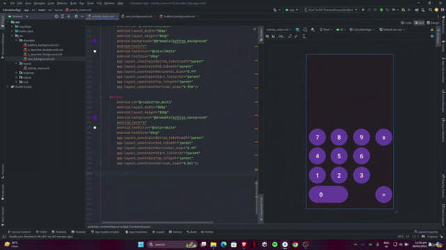Viewport: 446px width, 250px height.
Task: Click the Windows Start button
Action: click(x=141, y=244)
